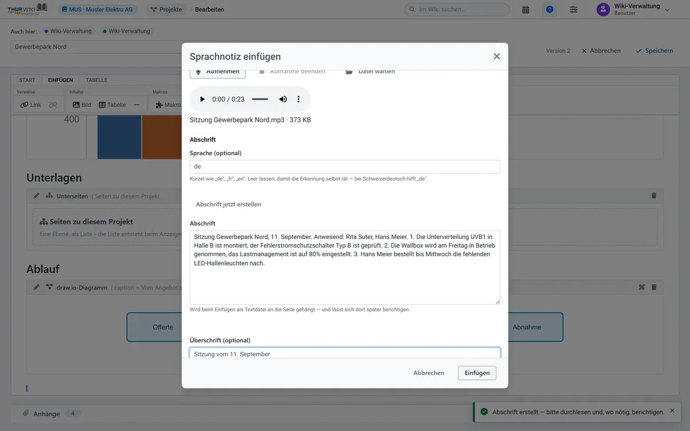Click the Im Wiki suchen search field
Image resolution: width=690 pixels, height=431 pixels.
point(457,9)
